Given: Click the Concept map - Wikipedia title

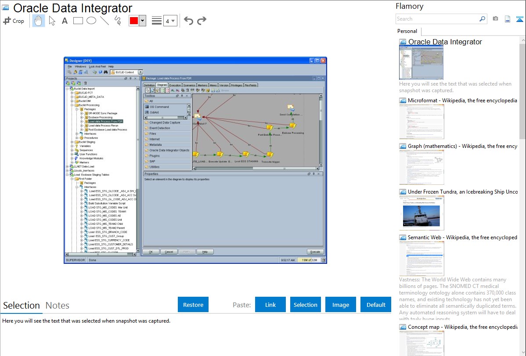Looking at the screenshot, I should [463, 327].
